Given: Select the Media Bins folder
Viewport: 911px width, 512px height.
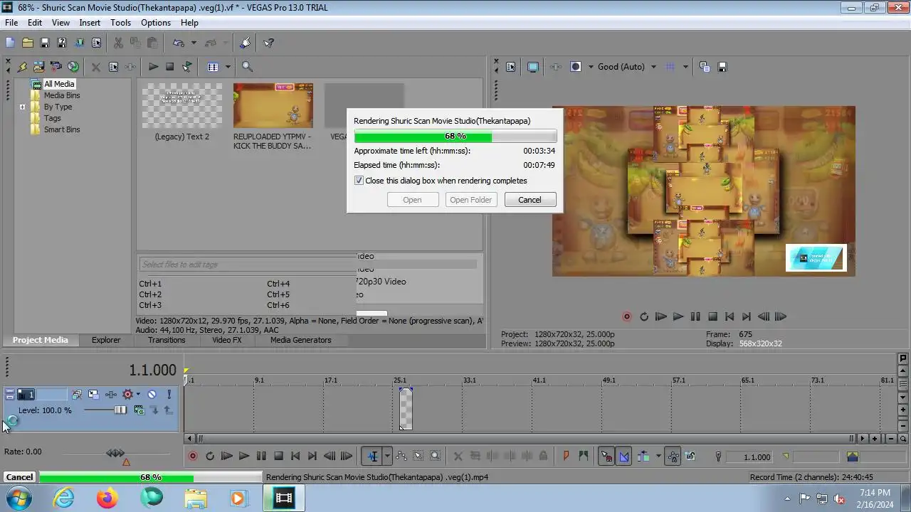Looking at the screenshot, I should point(62,96).
